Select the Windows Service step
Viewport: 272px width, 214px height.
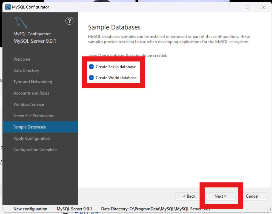[x=28, y=104]
